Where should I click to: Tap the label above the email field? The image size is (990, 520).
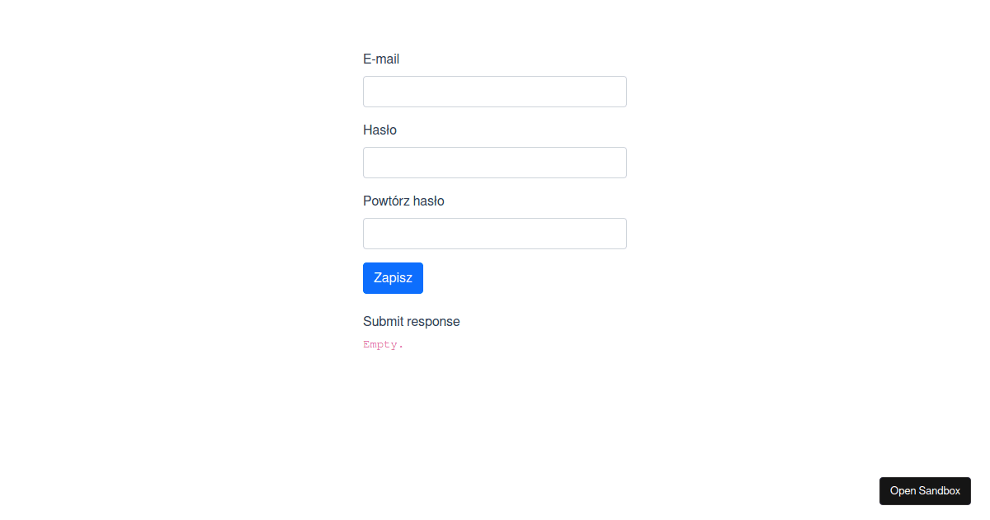tap(381, 59)
